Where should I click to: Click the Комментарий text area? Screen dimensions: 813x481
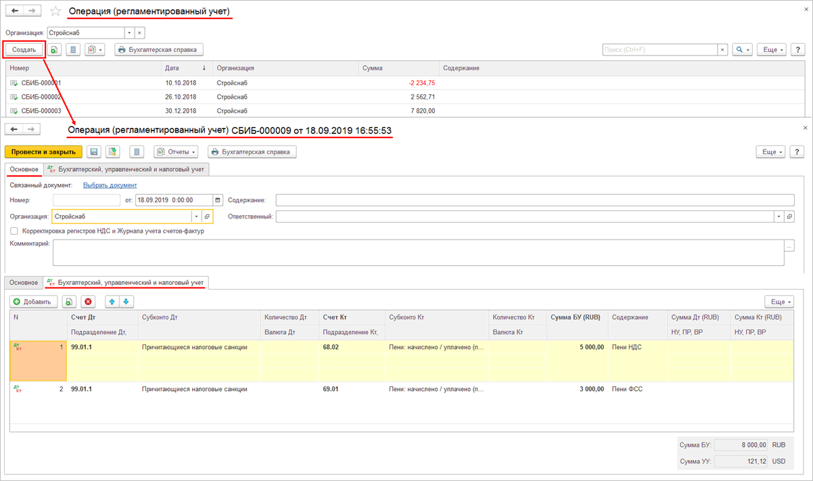point(418,252)
